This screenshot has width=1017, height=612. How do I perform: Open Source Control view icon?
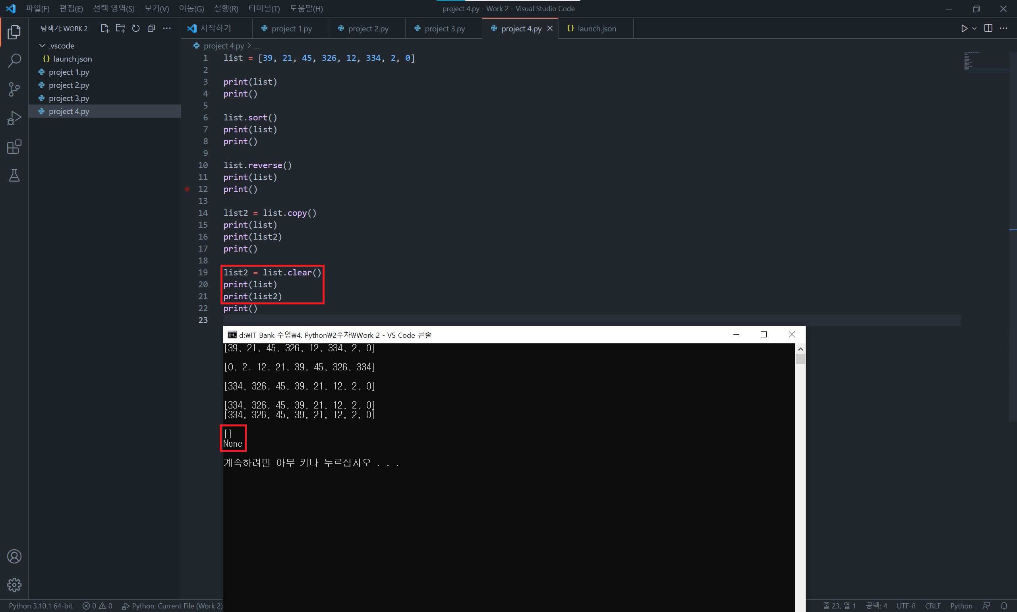(x=14, y=89)
